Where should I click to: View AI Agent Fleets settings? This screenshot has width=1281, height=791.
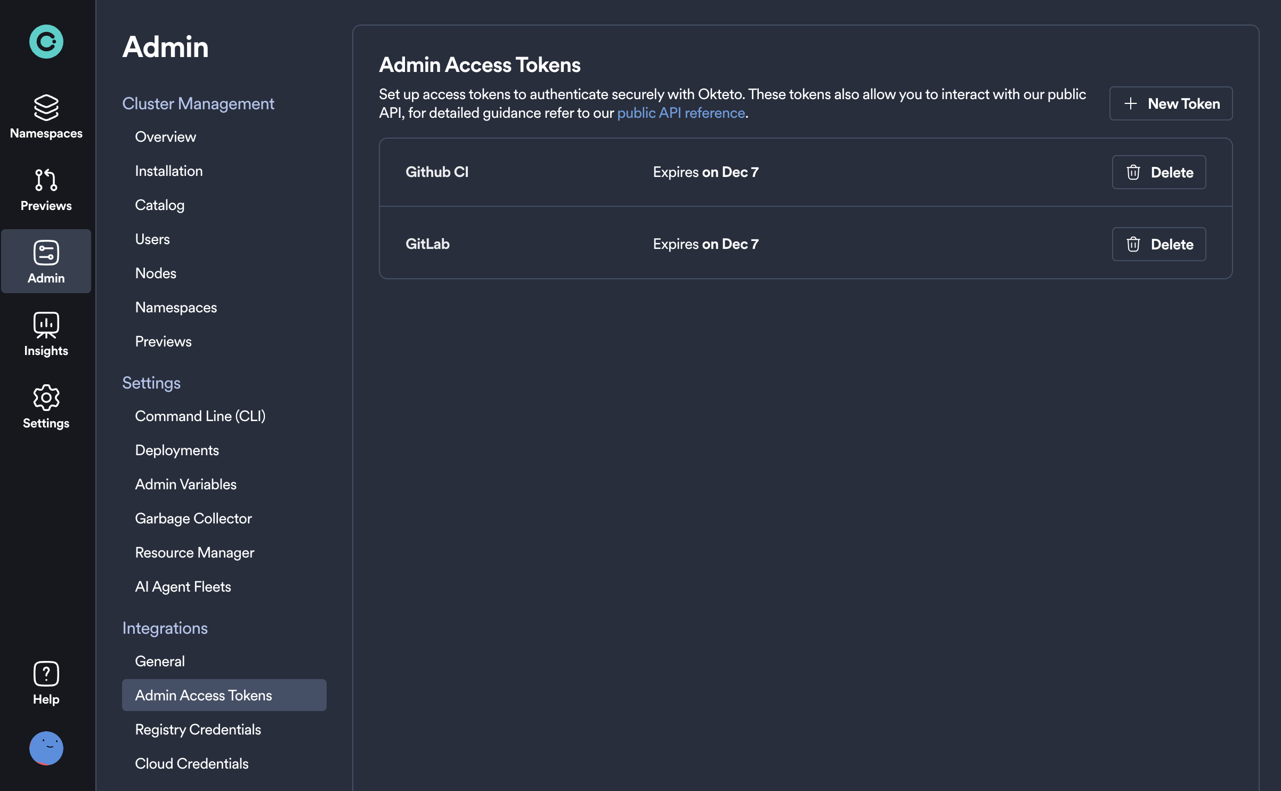click(183, 586)
